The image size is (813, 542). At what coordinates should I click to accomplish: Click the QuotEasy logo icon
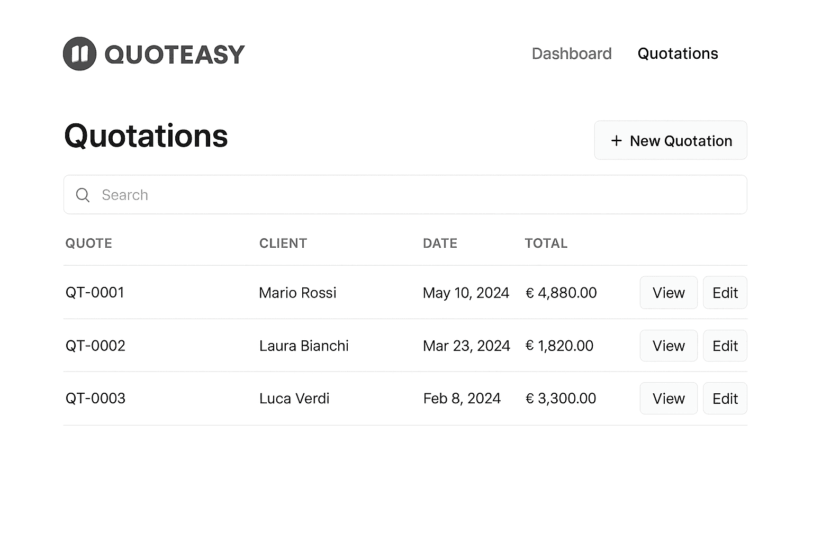point(79,53)
